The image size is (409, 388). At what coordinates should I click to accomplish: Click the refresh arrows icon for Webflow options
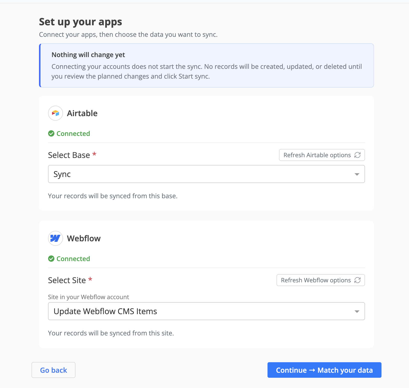point(357,280)
